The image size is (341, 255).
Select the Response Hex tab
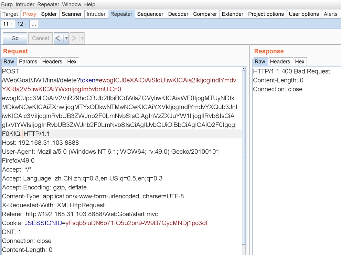coord(299,62)
